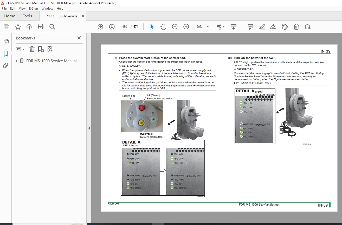Add a comment with the speech bubble icon
This screenshot has height=225, width=342.
pyautogui.click(x=250, y=27)
